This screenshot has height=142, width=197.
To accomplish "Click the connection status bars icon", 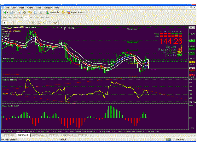I will pyautogui.click(x=169, y=139).
